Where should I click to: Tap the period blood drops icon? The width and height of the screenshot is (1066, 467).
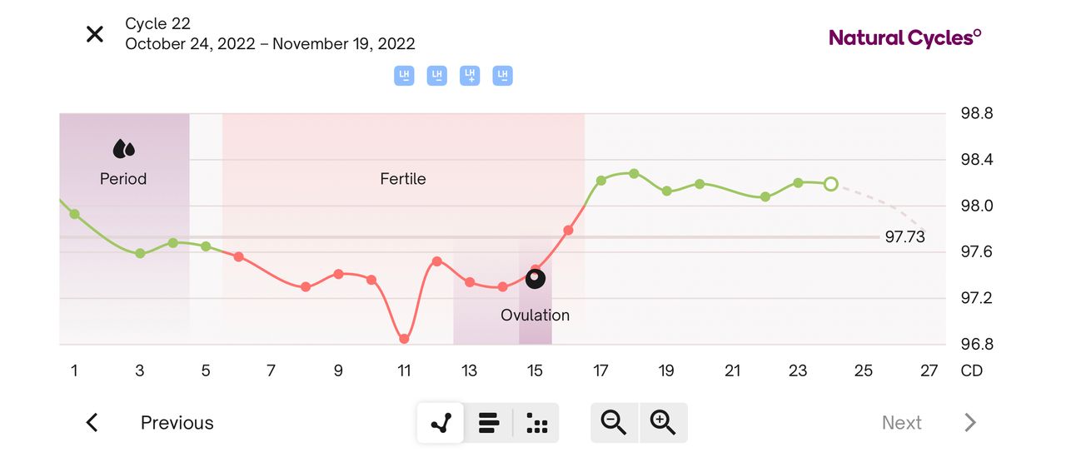point(123,150)
